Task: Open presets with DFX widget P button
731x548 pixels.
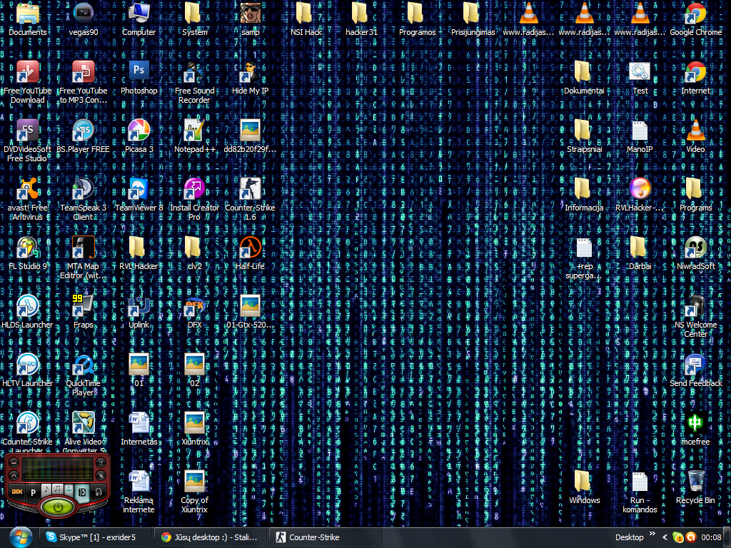Action: coord(33,492)
